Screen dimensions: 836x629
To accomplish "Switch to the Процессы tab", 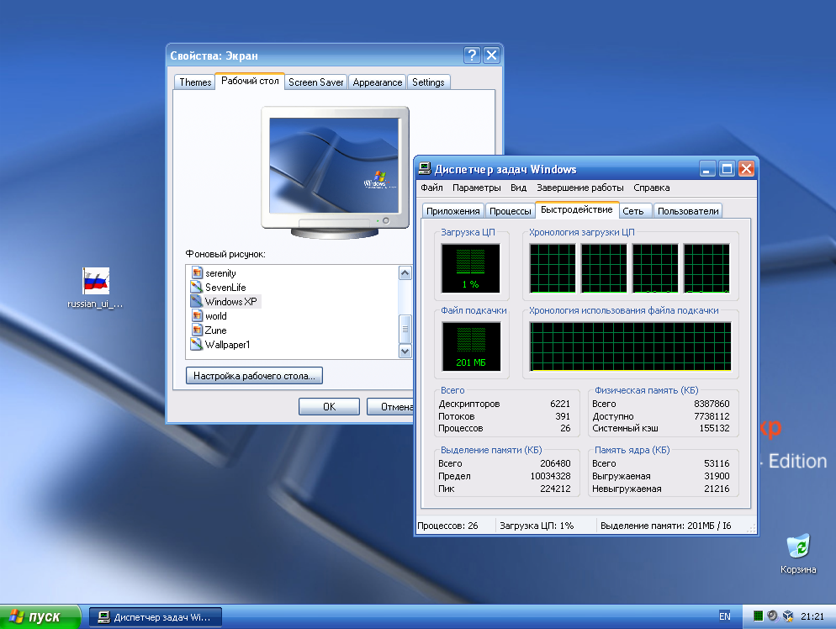I will 511,211.
